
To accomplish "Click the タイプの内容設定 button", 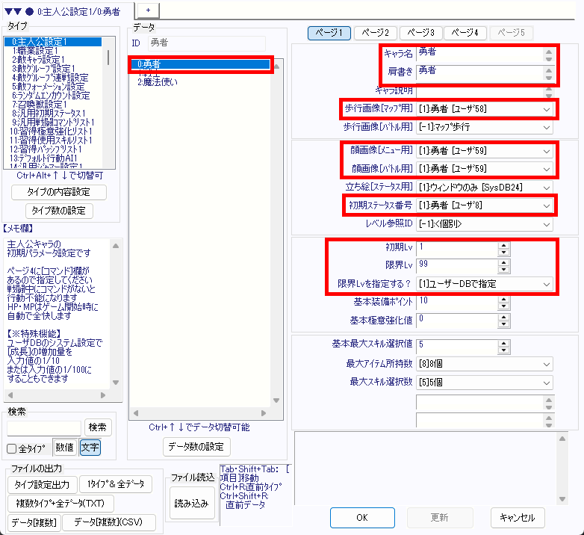I will click(59, 193).
